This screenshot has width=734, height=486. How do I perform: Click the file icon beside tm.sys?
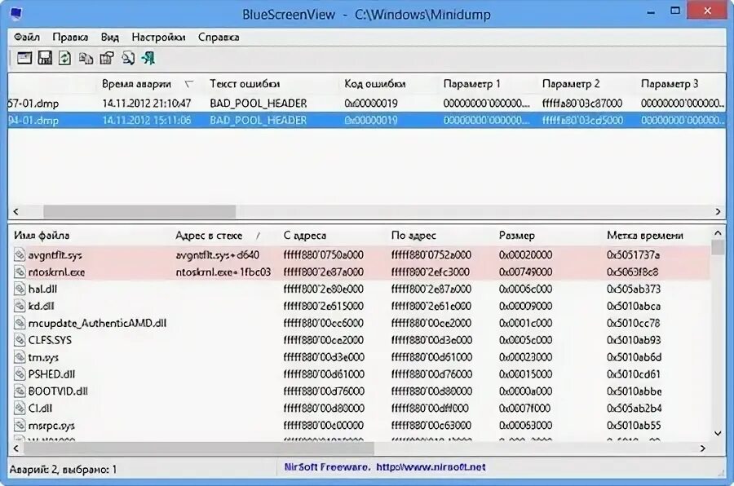pos(20,357)
